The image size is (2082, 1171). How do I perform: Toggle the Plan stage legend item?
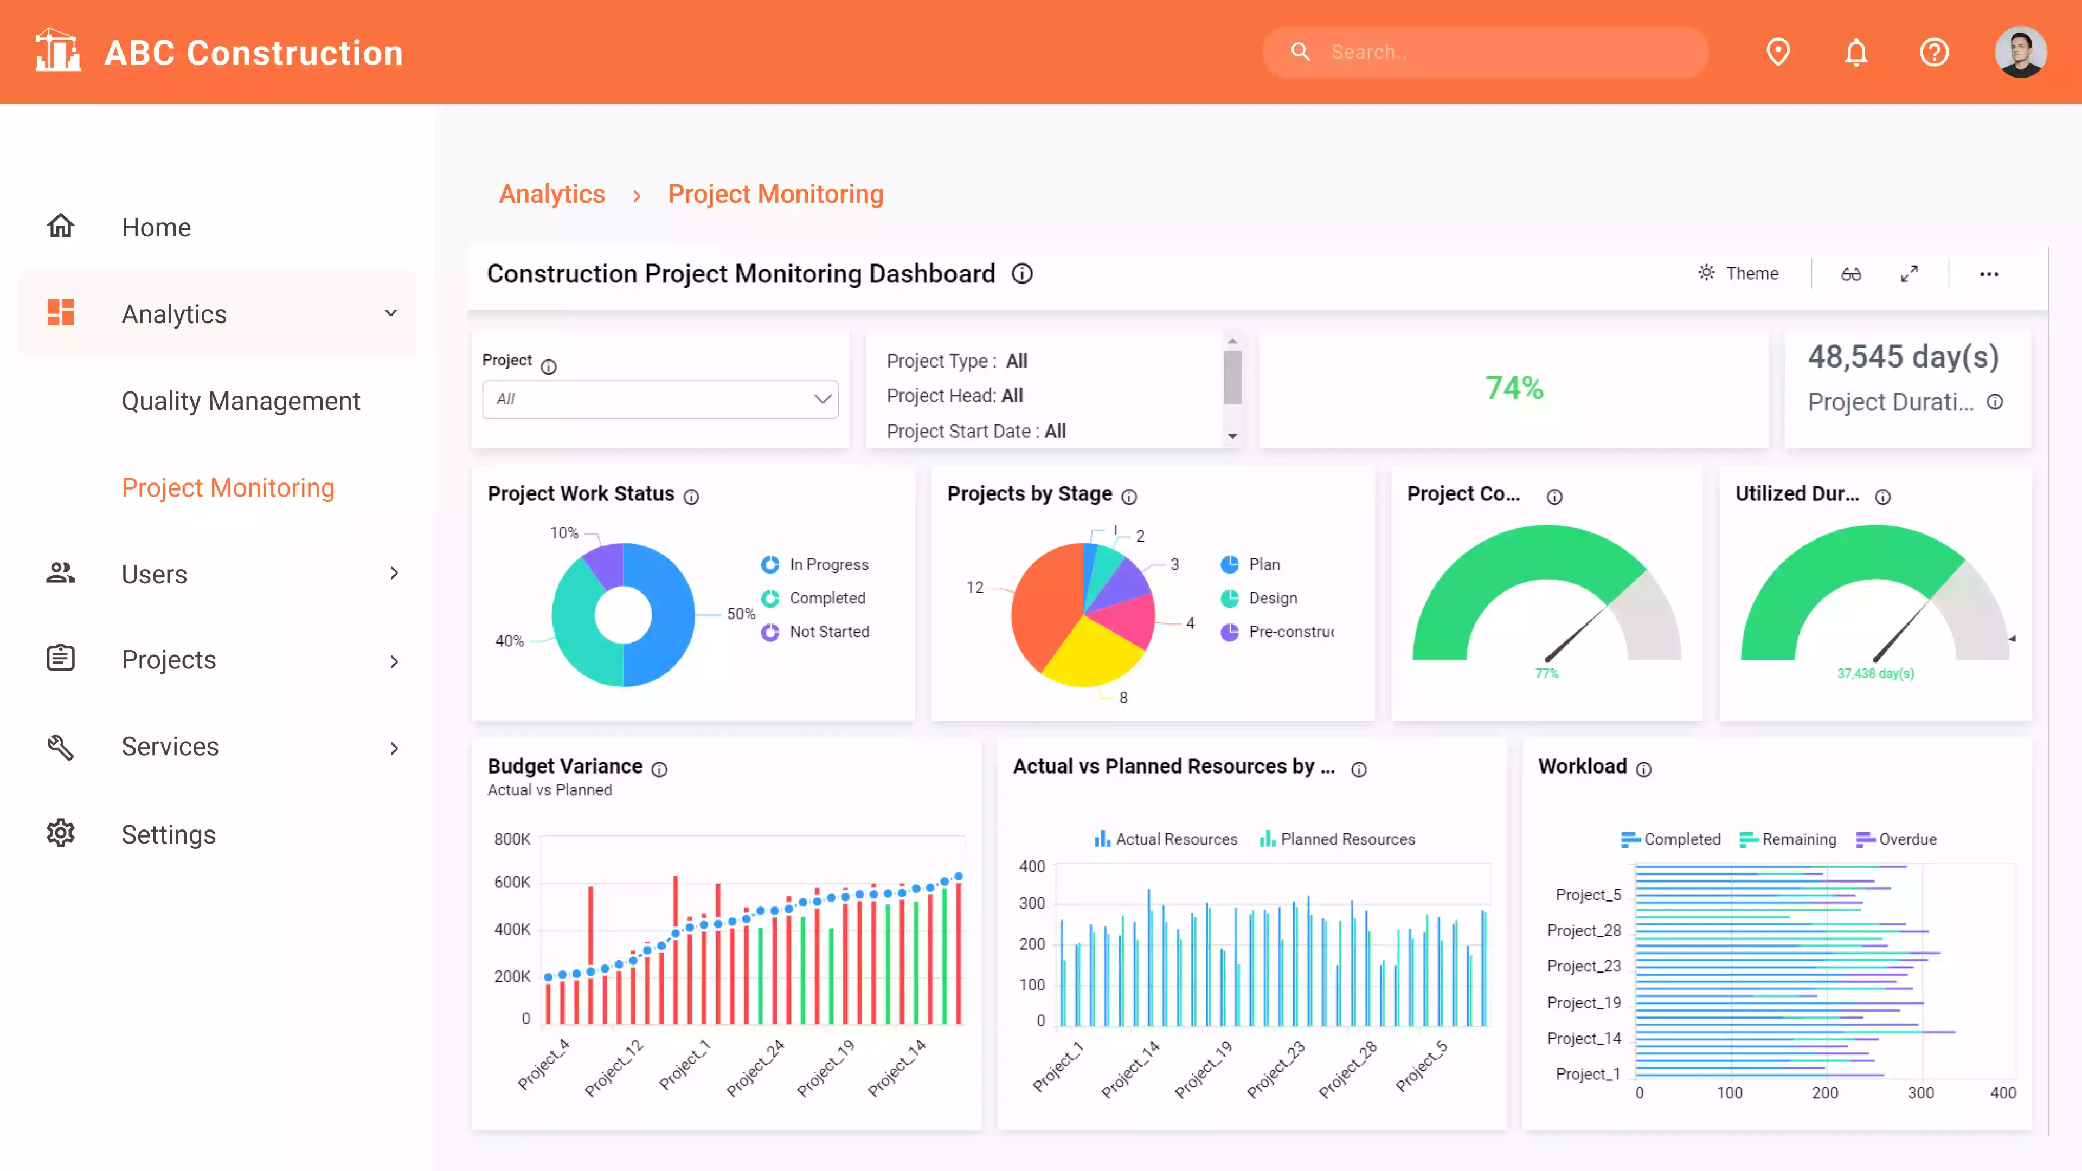click(1250, 564)
